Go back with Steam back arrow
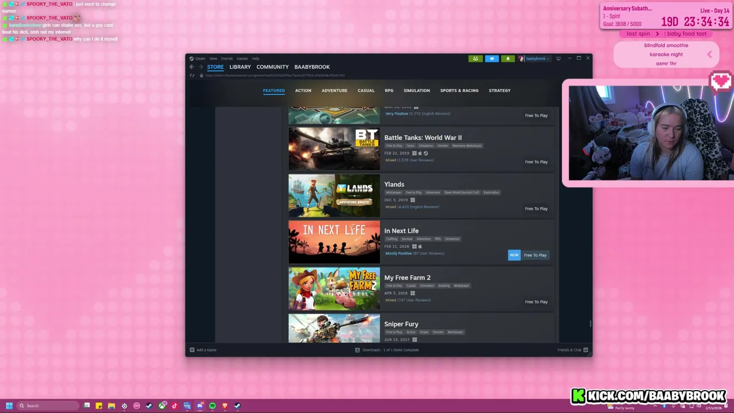 pos(192,67)
